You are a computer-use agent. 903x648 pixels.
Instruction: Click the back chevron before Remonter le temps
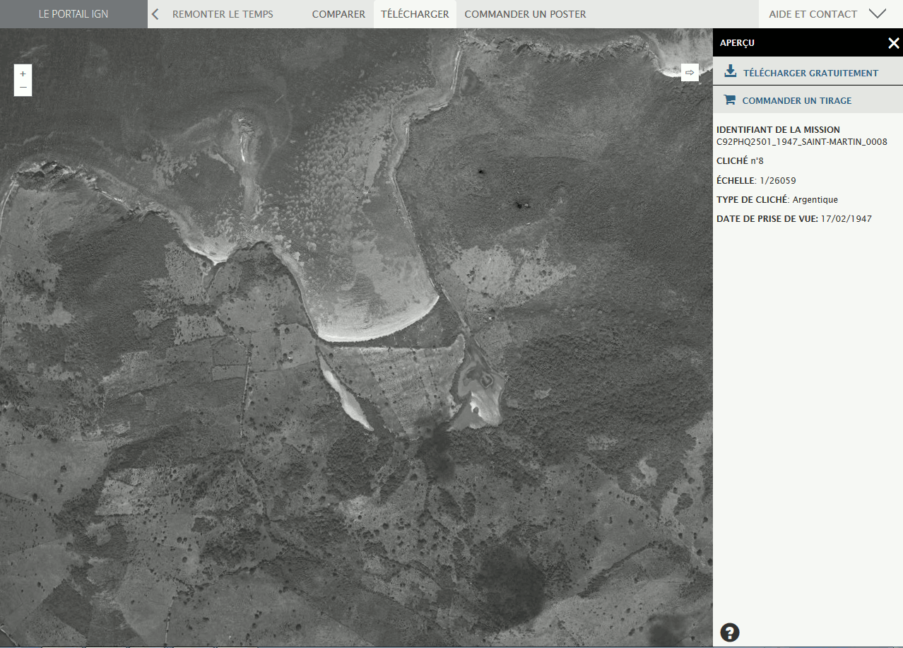155,14
